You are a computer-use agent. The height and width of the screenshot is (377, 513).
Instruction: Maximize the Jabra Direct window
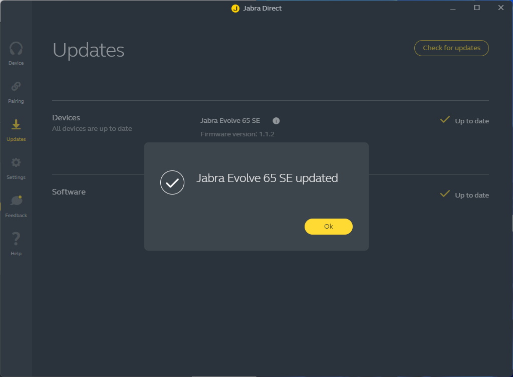pyautogui.click(x=477, y=8)
